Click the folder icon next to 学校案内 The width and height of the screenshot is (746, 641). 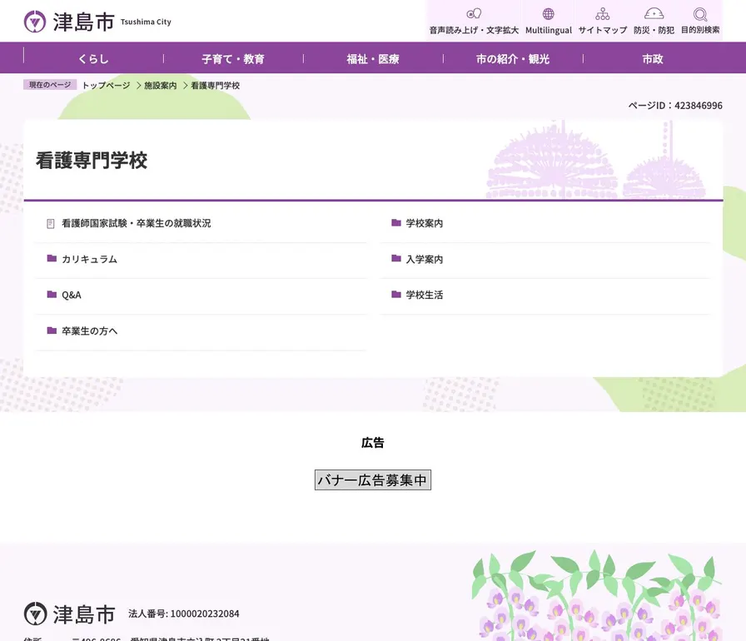click(x=396, y=222)
